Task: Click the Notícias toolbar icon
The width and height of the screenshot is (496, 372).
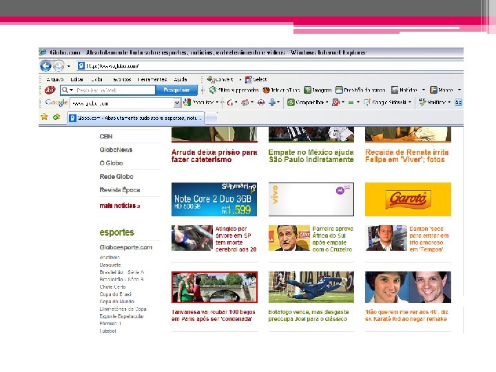Action: point(395,90)
